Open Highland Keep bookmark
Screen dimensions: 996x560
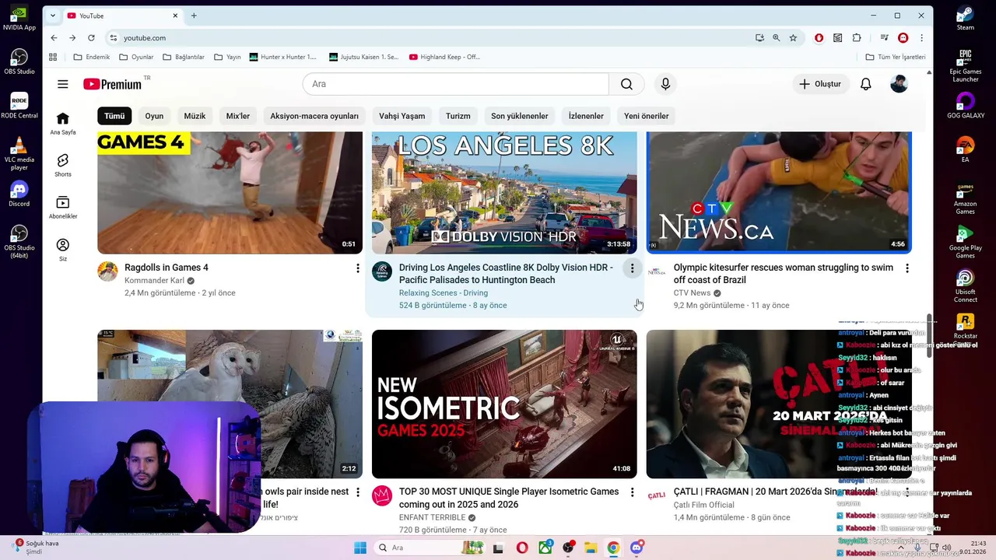(x=445, y=57)
